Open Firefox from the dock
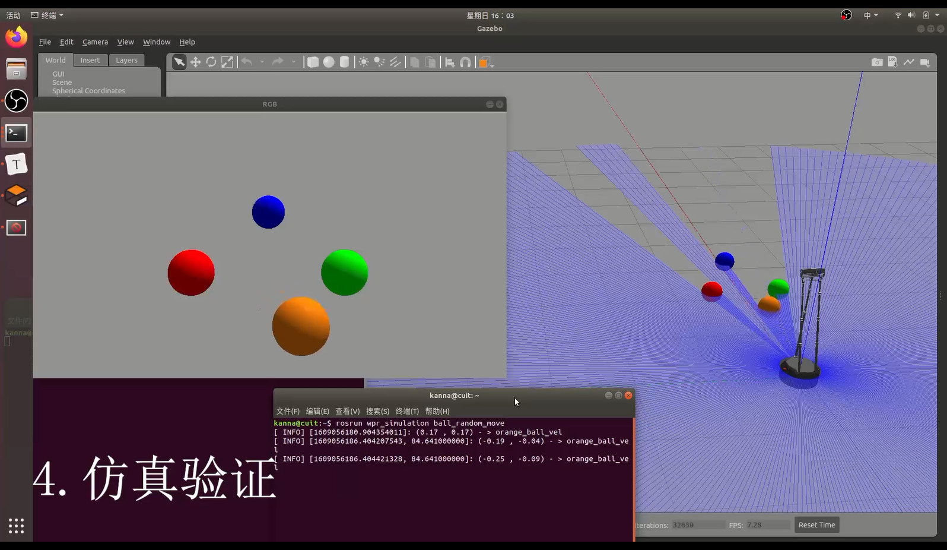 point(16,37)
